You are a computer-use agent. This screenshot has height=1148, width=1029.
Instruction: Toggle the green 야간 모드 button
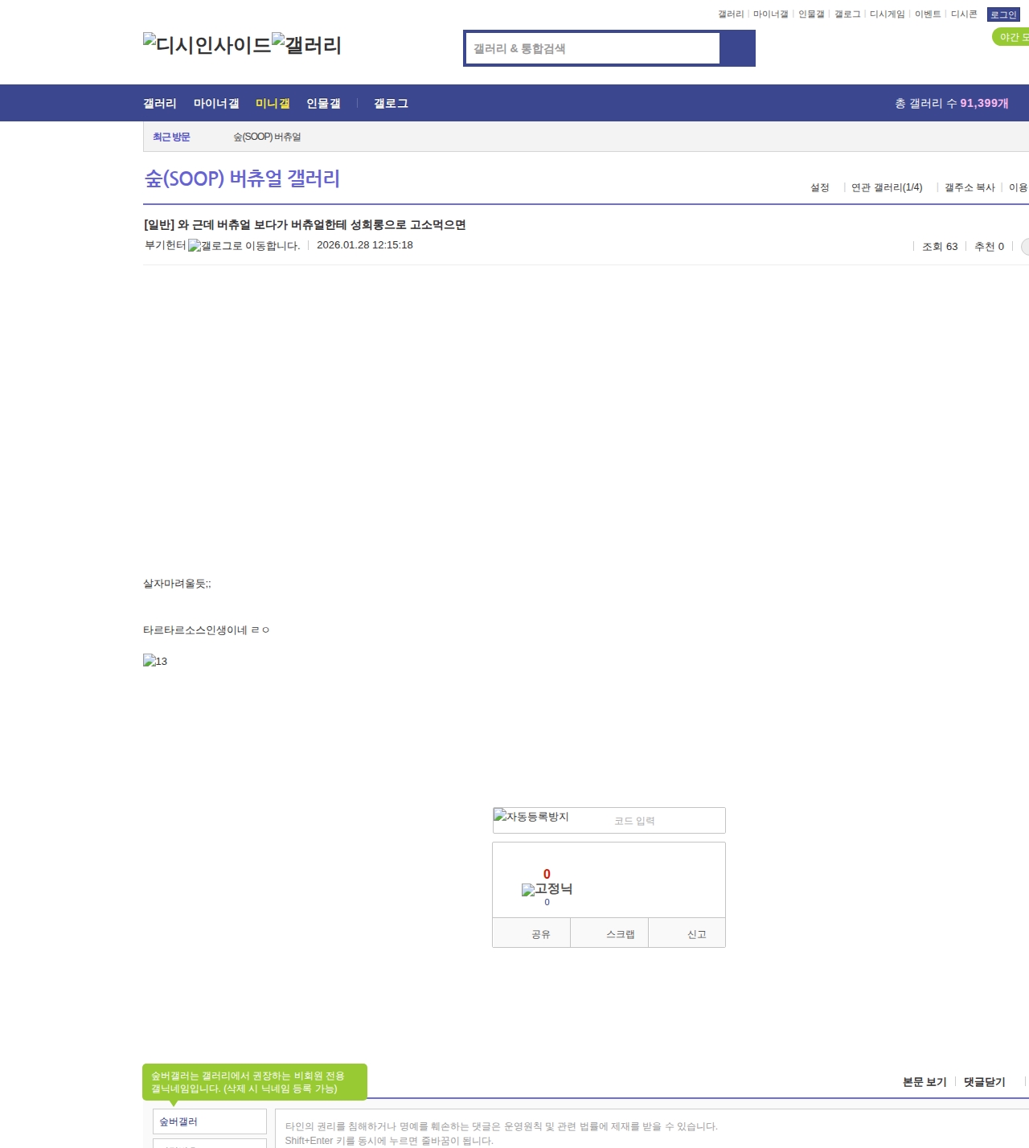coord(1011,37)
